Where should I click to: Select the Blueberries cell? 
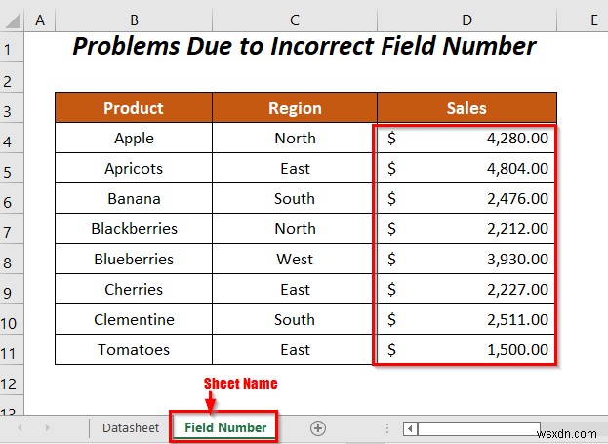pos(134,260)
